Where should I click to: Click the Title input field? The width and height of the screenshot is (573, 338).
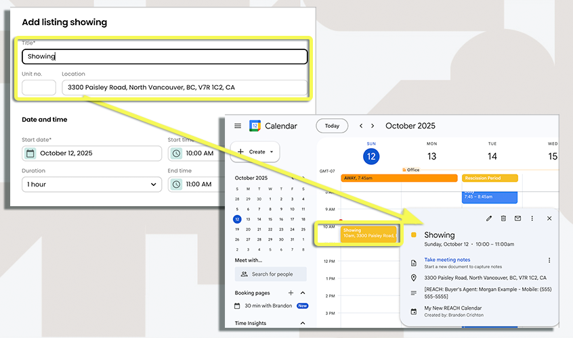pyautogui.click(x=165, y=57)
